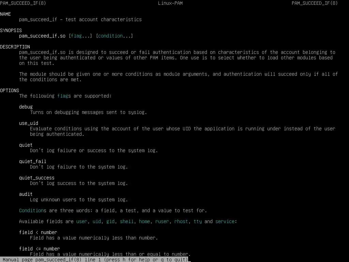This screenshot has height=262, width=349.
Task: Click the 'quiet_success' flag name
Action: pyautogui.click(x=37, y=178)
